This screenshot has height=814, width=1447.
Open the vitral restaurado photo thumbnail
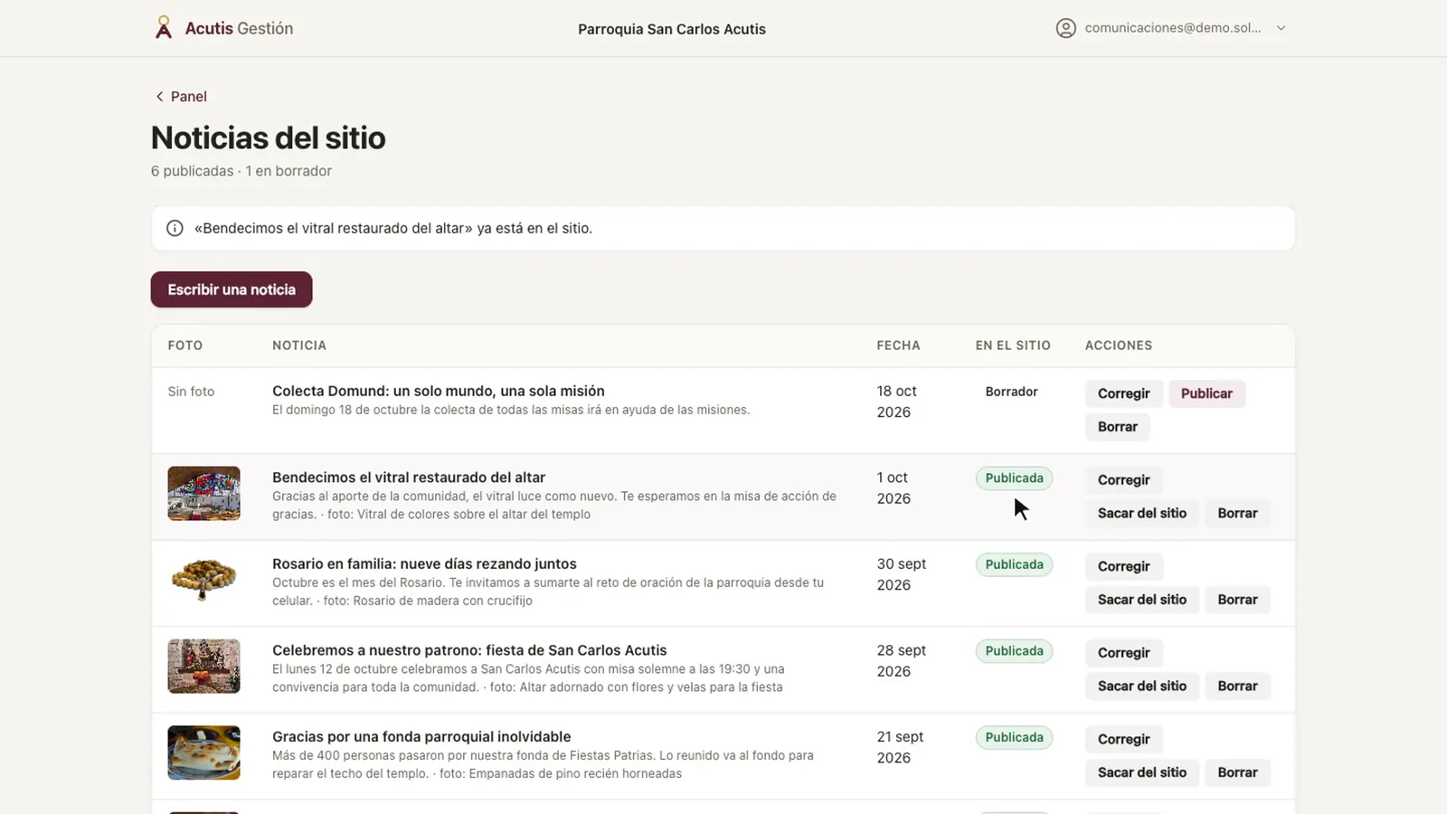point(203,493)
